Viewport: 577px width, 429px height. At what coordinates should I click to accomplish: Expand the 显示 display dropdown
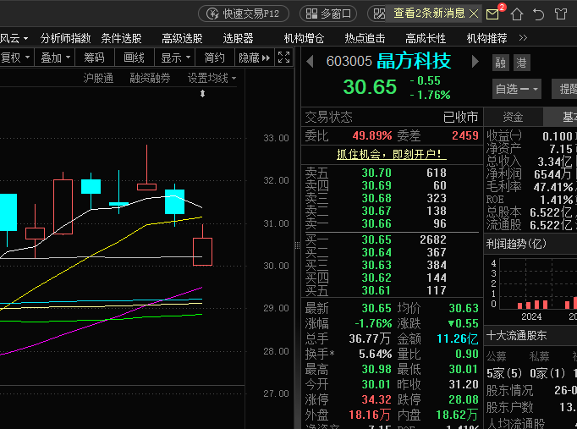pyautogui.click(x=175, y=58)
